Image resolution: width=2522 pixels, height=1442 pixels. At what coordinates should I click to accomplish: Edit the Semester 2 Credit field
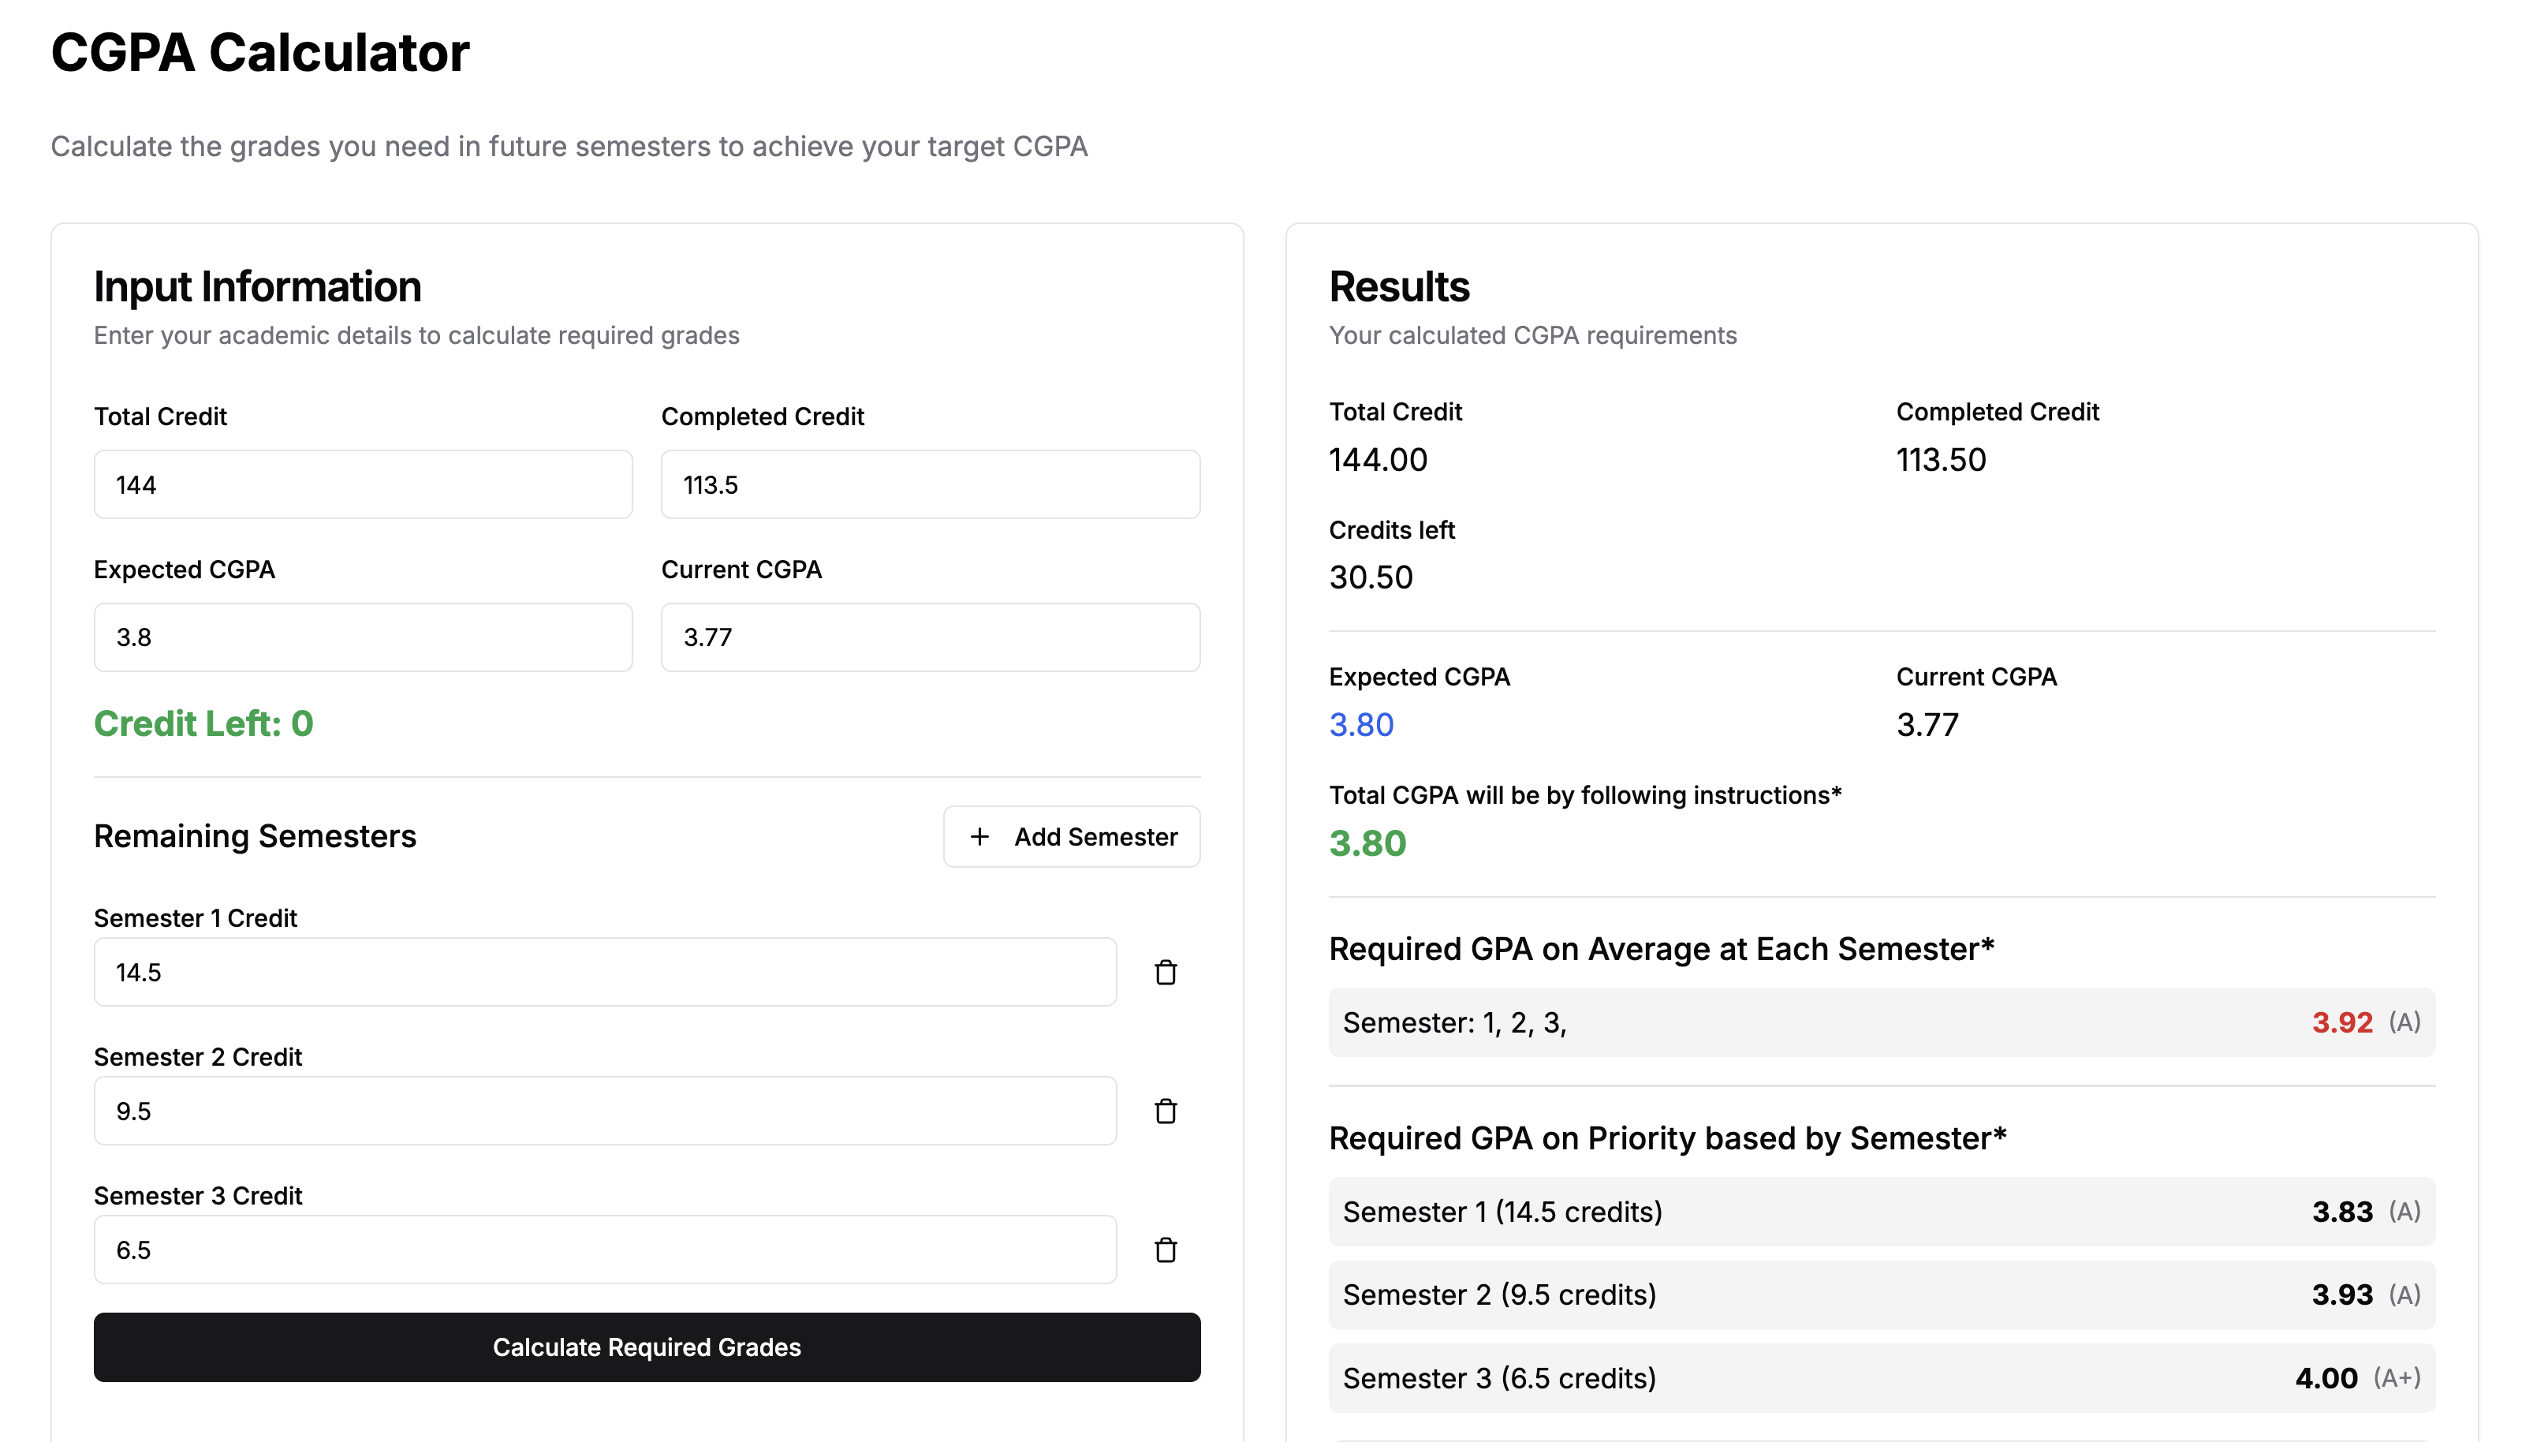[605, 1111]
